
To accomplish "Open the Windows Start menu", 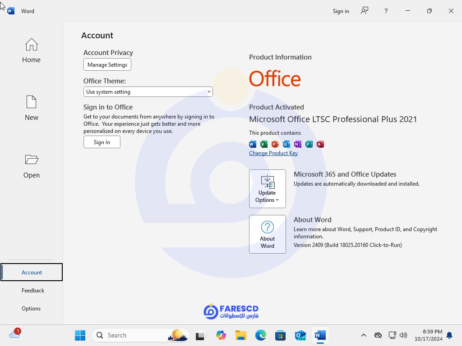I will (80, 335).
